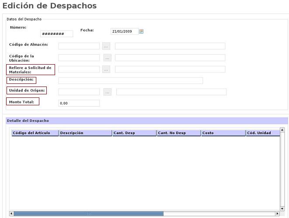Click the Número input field
289x218 pixels.
tap(56, 34)
